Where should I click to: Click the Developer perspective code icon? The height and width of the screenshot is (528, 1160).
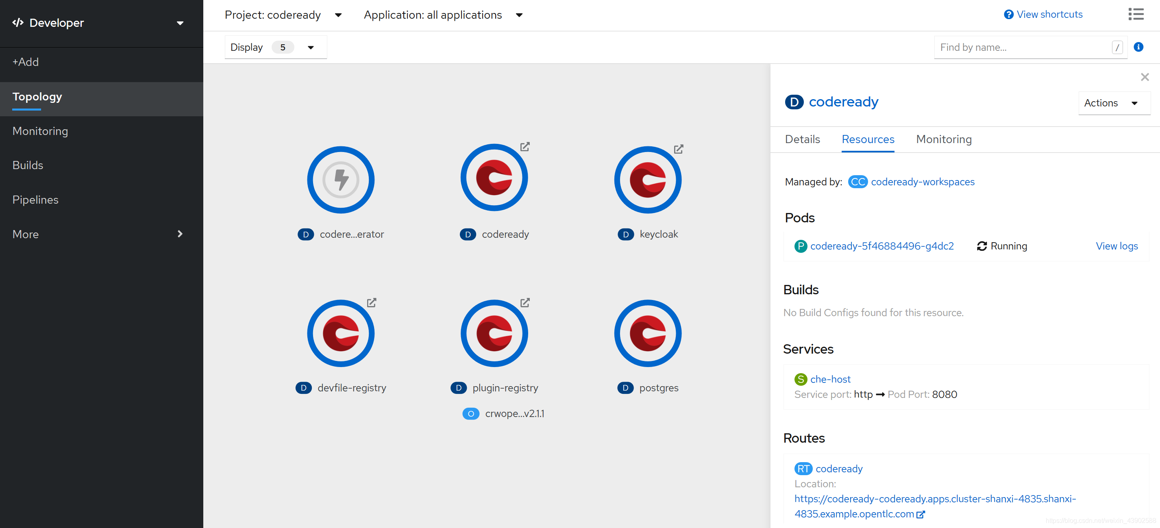click(x=18, y=22)
